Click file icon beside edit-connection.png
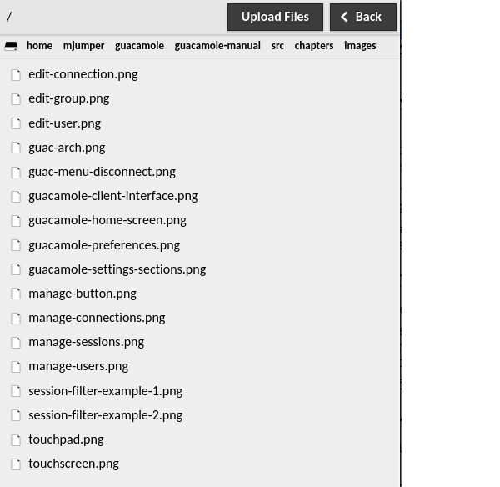This screenshot has width=500, height=487. [16, 75]
